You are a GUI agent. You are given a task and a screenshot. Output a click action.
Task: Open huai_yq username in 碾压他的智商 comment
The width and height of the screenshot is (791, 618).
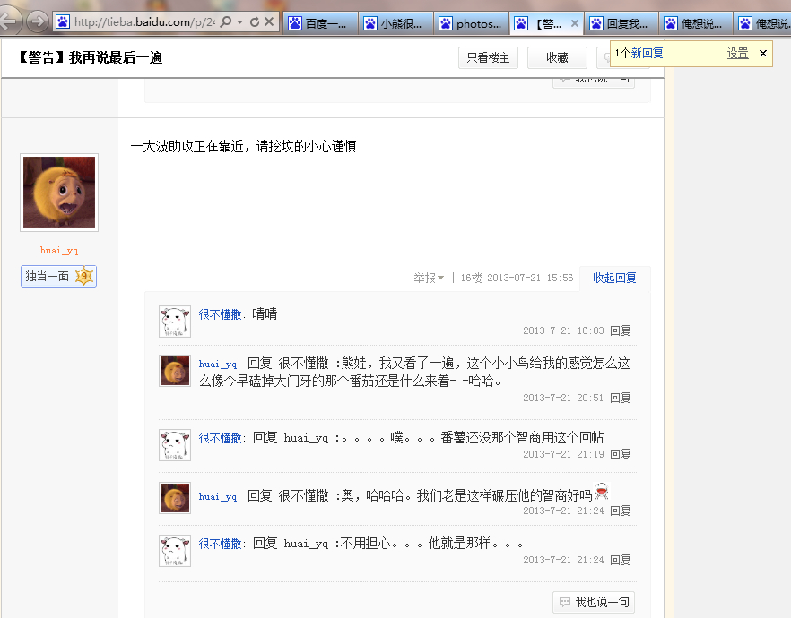217,496
